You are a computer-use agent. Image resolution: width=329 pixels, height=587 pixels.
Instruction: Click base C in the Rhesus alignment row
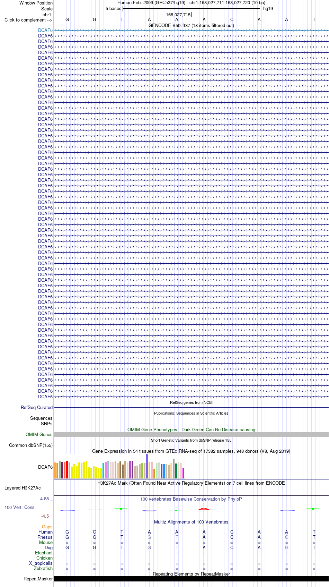232,537
